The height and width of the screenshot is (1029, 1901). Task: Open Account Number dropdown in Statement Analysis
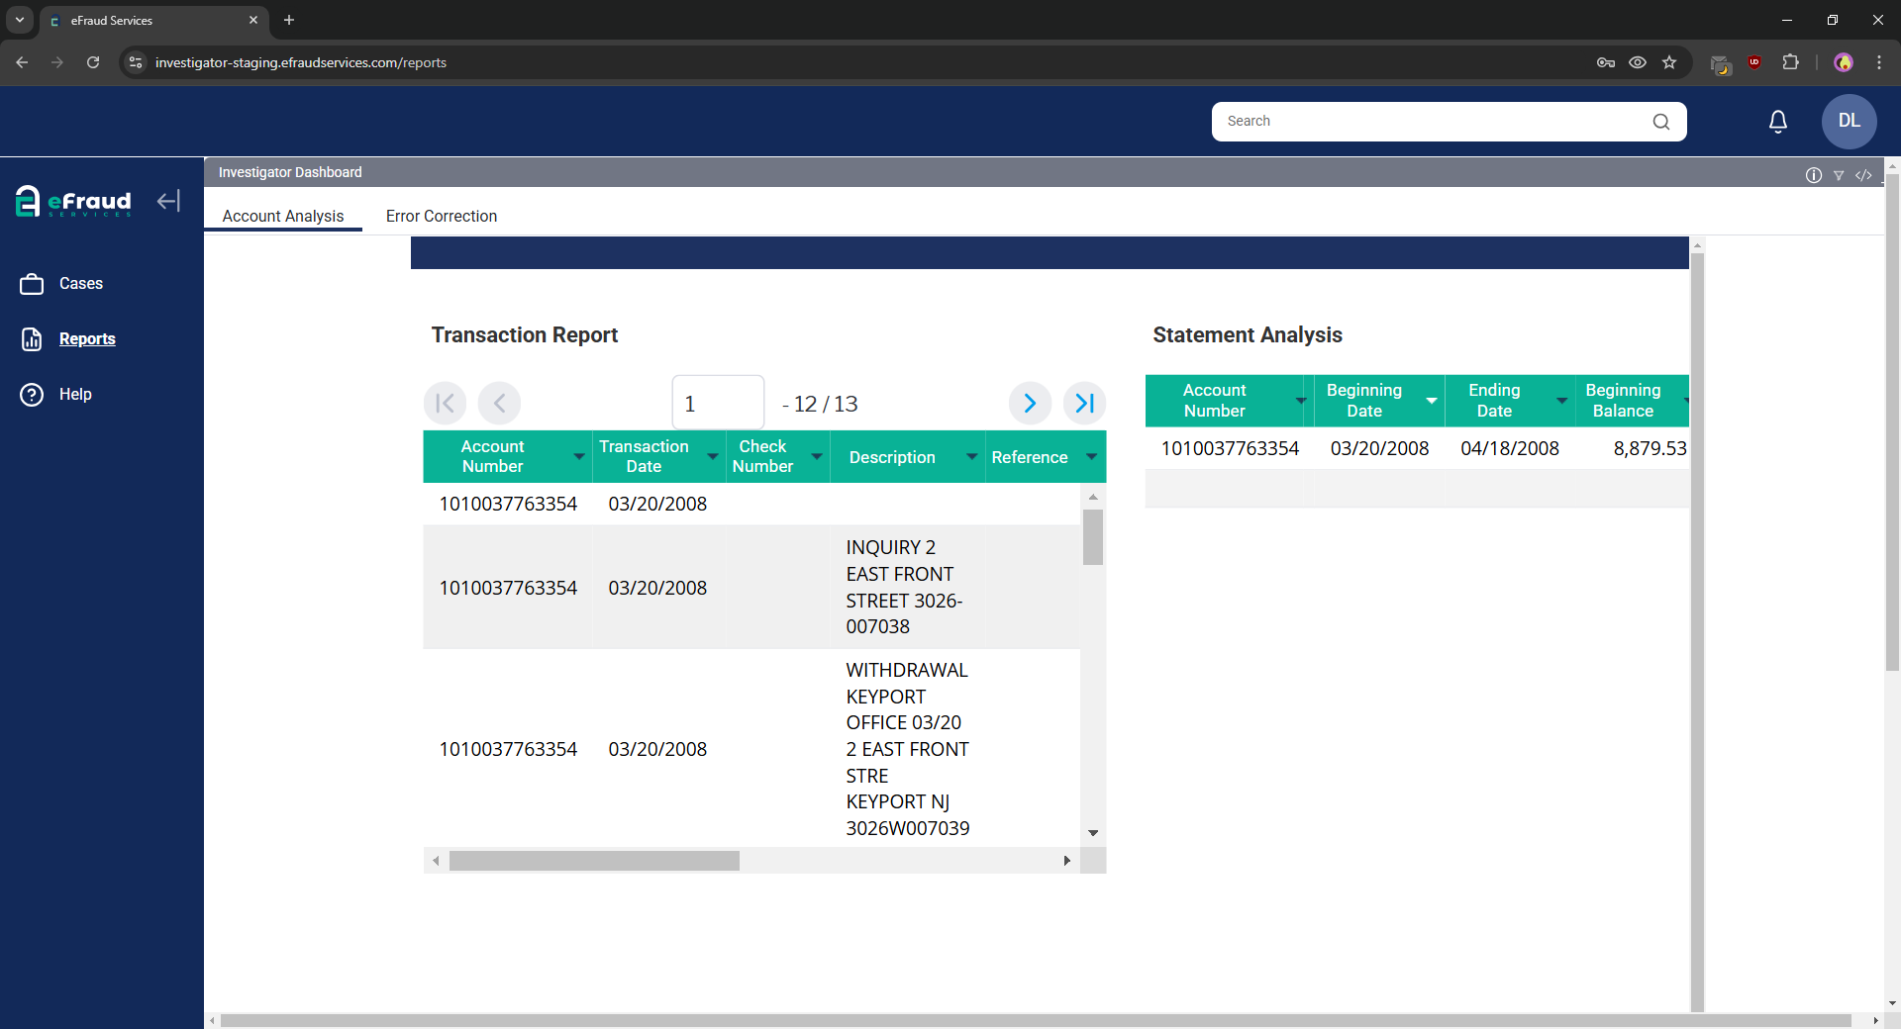point(1301,401)
